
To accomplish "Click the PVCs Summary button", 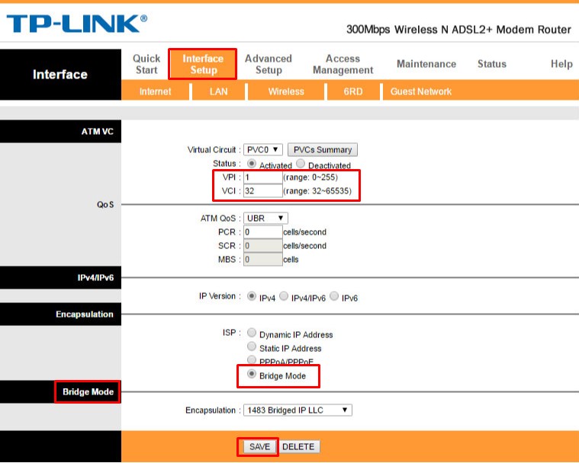I will pyautogui.click(x=323, y=150).
